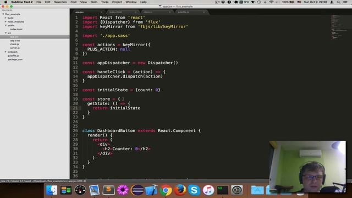Open Firefox from the Dock
This screenshot has height=198, width=352.
(180, 190)
